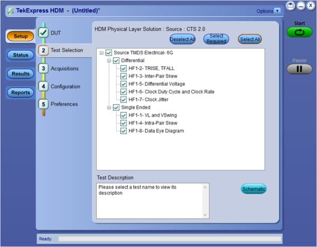Toggle HF1-8 Data Eye Diagram checkbox
This screenshot has height=247, width=317.
point(124,131)
